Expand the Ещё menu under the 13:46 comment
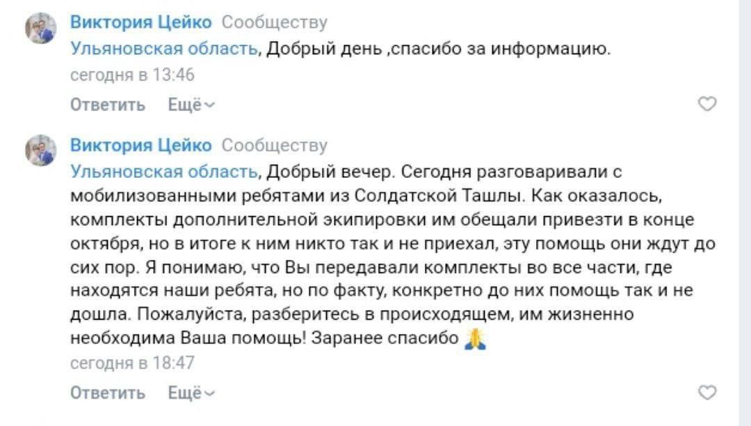Viewport: 751px width, 426px height. [191, 105]
